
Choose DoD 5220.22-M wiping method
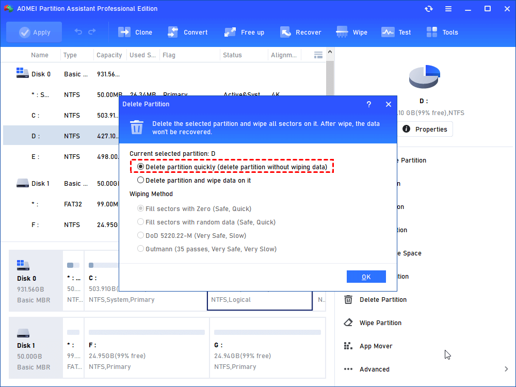pos(191,236)
